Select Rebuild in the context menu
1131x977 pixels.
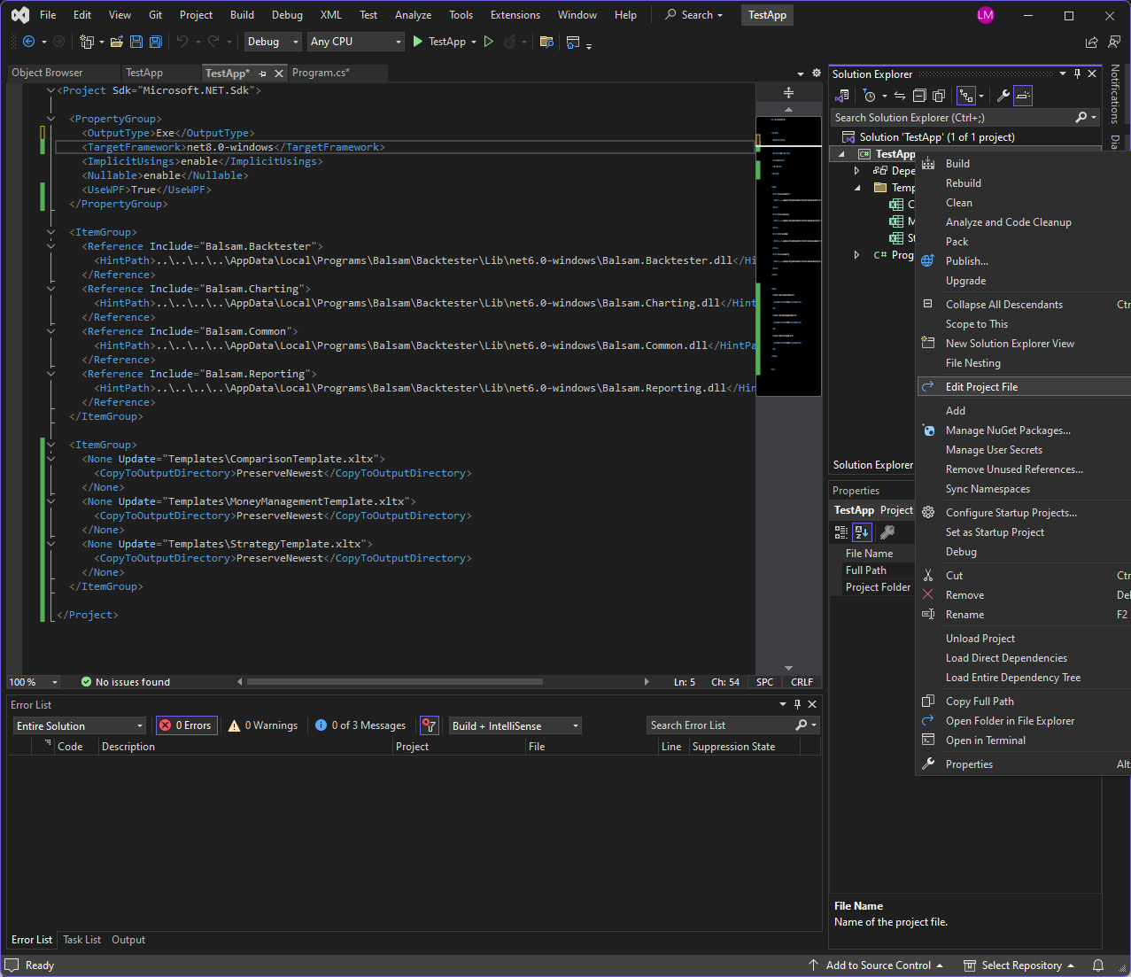(964, 183)
